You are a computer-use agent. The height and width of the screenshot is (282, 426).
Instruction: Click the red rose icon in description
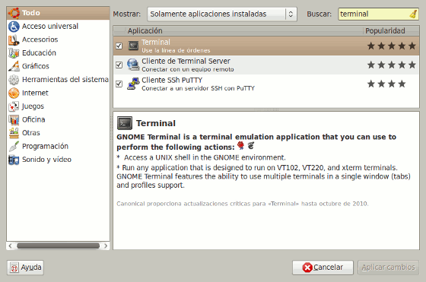[x=240, y=146]
